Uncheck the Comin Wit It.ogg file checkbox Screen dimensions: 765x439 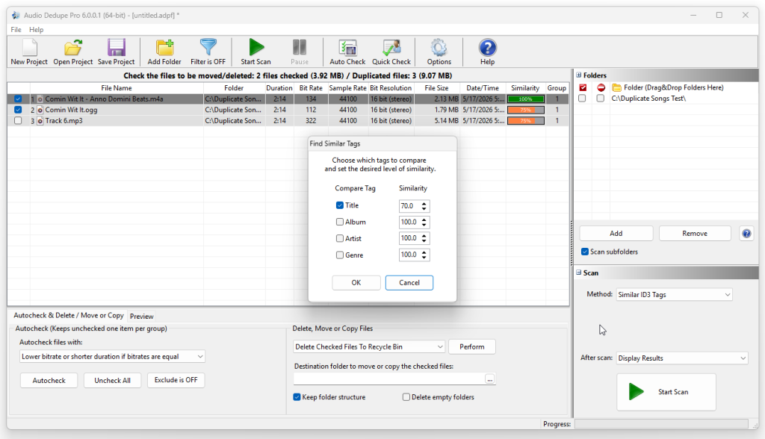18,110
